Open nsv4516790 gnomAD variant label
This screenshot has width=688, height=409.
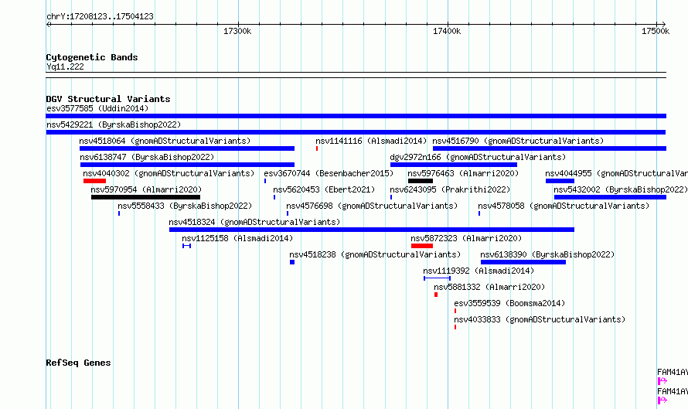tap(518, 141)
